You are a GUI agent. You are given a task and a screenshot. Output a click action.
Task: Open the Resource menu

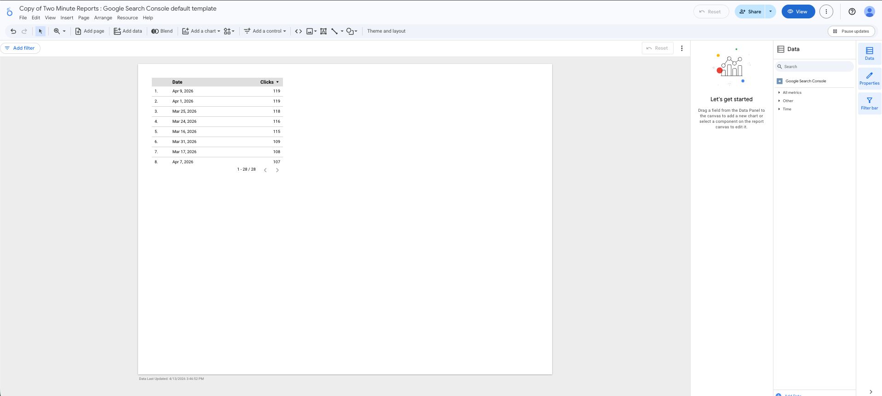[x=127, y=18]
